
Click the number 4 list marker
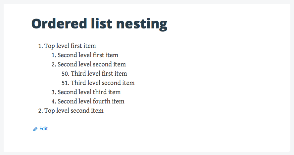pos(54,101)
